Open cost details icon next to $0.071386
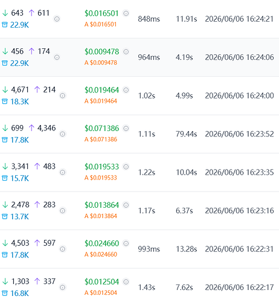This screenshot has height=302, width=279. coord(126,128)
